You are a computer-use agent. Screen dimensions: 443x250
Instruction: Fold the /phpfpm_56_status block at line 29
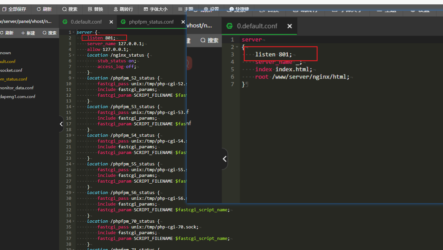(74, 192)
